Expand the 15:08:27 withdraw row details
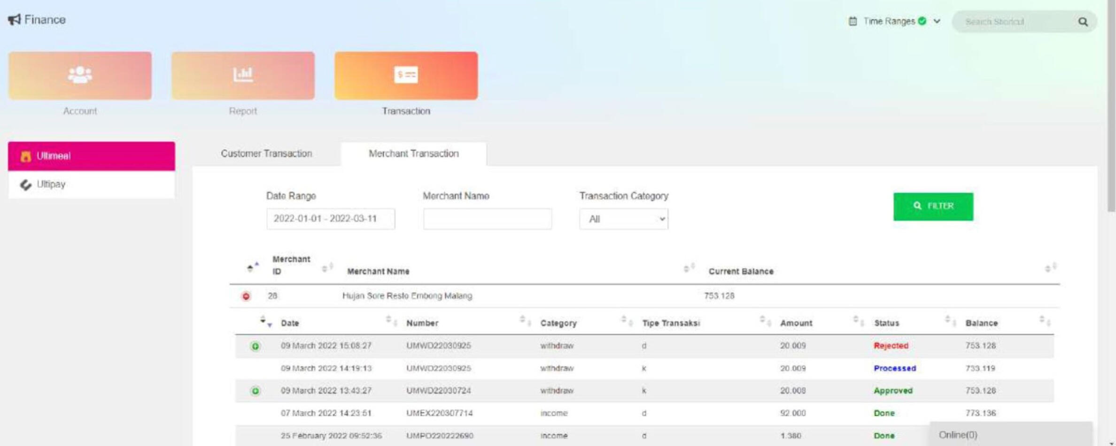Image resolution: width=1116 pixels, height=446 pixels. [255, 346]
